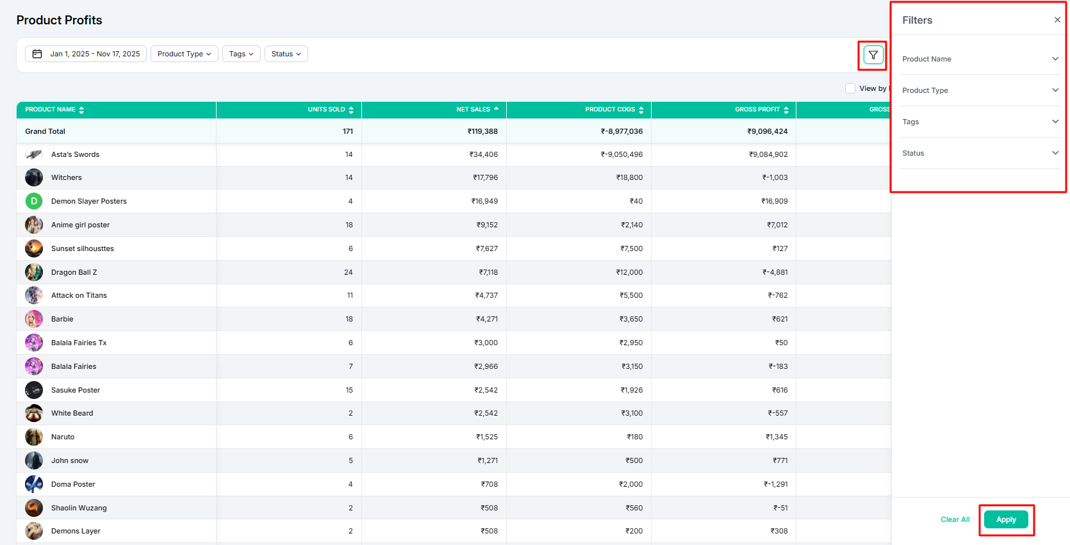Sort table by Units Sold
1070x545 pixels.
pos(351,110)
